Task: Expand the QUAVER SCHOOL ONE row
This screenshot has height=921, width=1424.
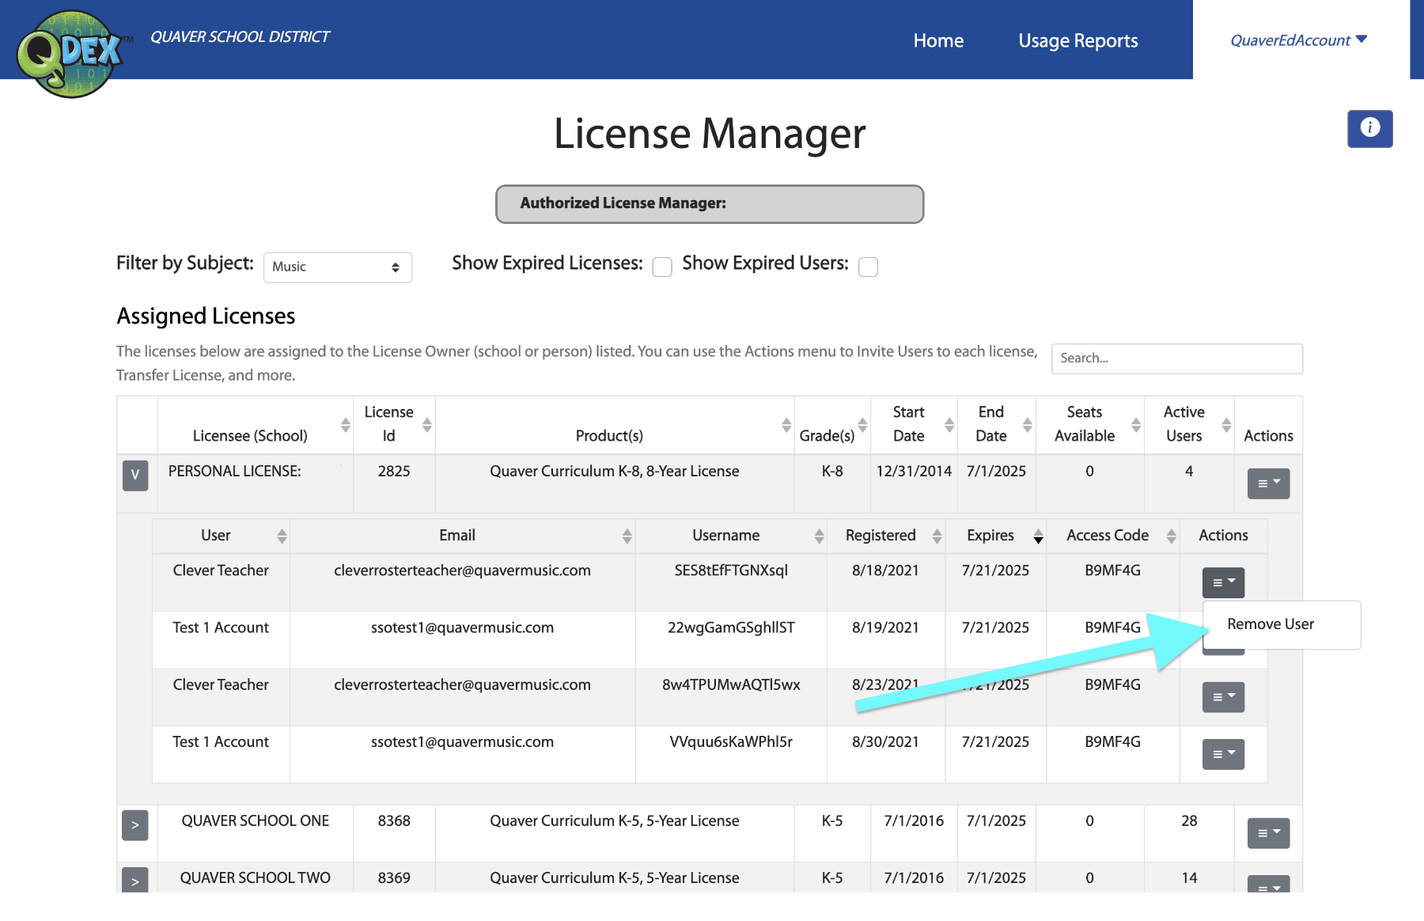Action: click(135, 825)
